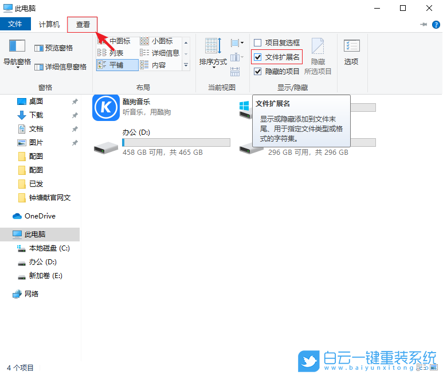The height and width of the screenshot is (375, 443).
Task: Click the 酷狗音乐 name label
Action: coord(136,102)
